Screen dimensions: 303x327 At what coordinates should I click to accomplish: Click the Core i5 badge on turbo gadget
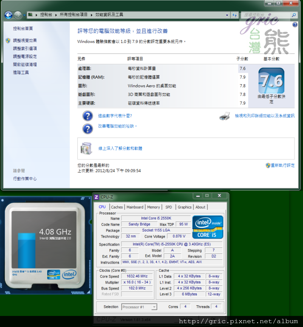pos(54,275)
